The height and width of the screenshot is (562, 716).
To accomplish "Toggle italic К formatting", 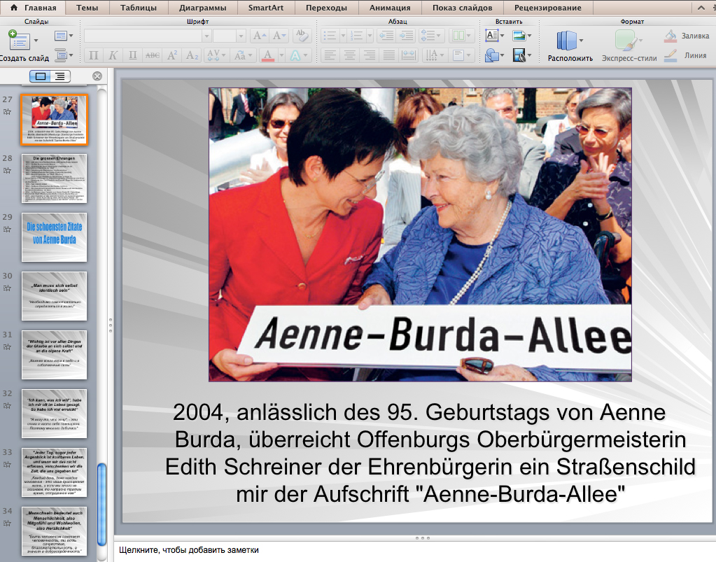I will pos(113,55).
